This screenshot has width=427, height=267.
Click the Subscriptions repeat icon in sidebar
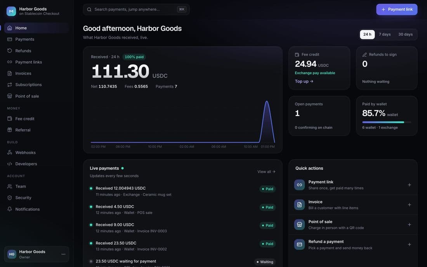tap(10, 85)
